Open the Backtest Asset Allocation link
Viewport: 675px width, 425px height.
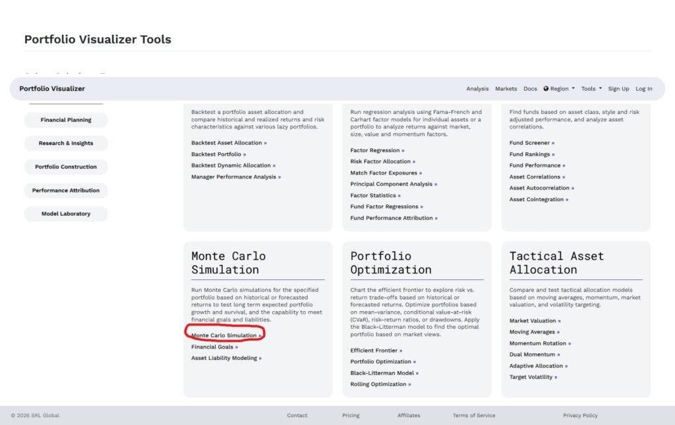[229, 143]
